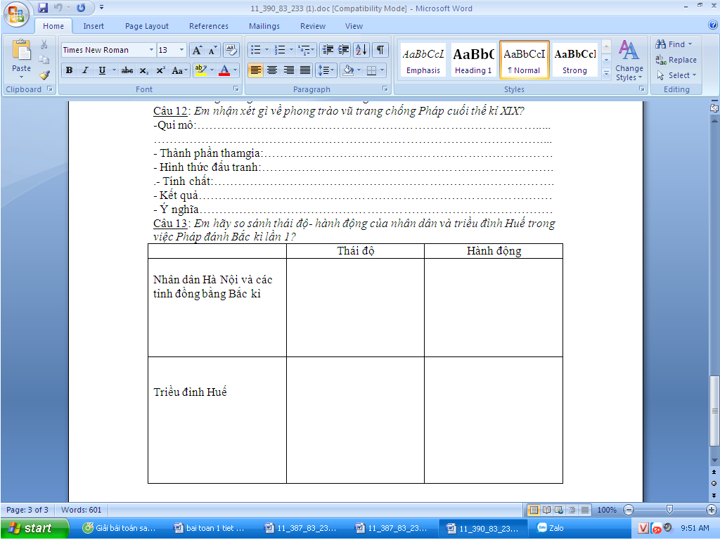Screen dimensions: 720x540
Task: Switch to Web Layout view
Action: coord(559,510)
